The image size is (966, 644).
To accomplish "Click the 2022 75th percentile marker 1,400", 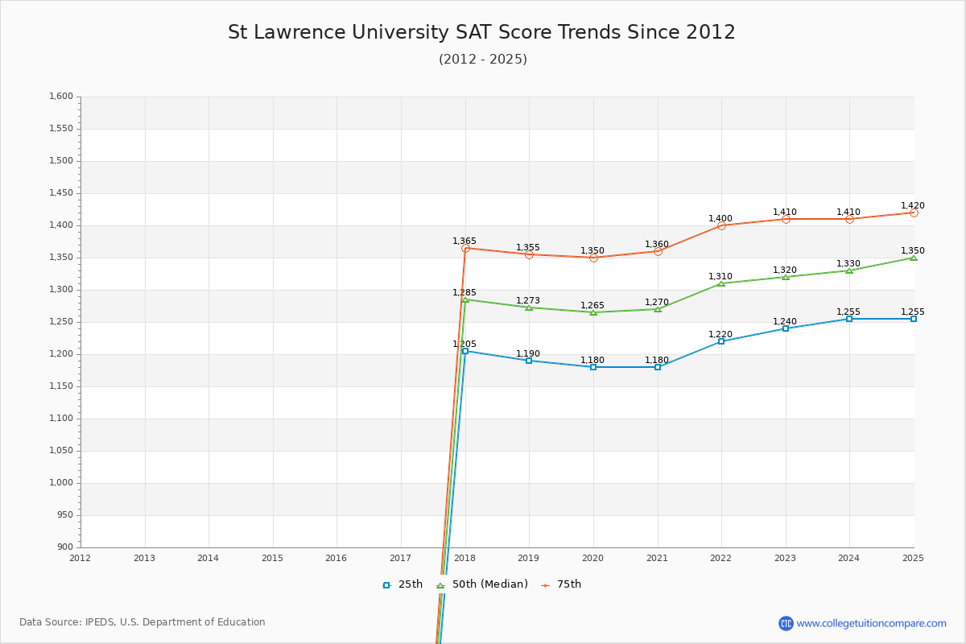I will [x=721, y=225].
